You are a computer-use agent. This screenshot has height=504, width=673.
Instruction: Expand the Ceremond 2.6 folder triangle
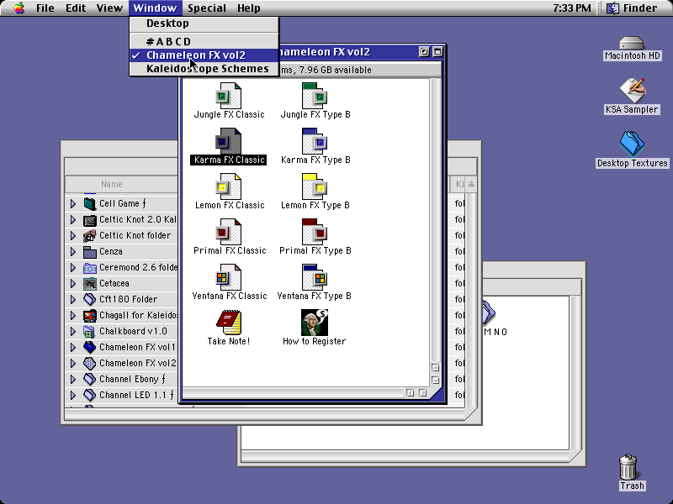click(x=73, y=267)
